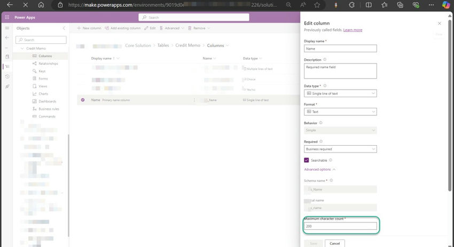The width and height of the screenshot is (454, 247).
Task: Open the Advanced dropdown in the command bar
Action: coord(171,28)
